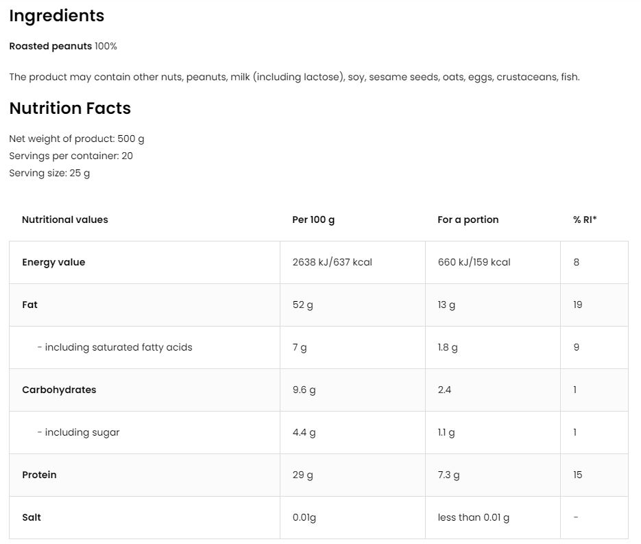Click the Servings per container line
This screenshot has height=544, width=641.
tap(71, 156)
